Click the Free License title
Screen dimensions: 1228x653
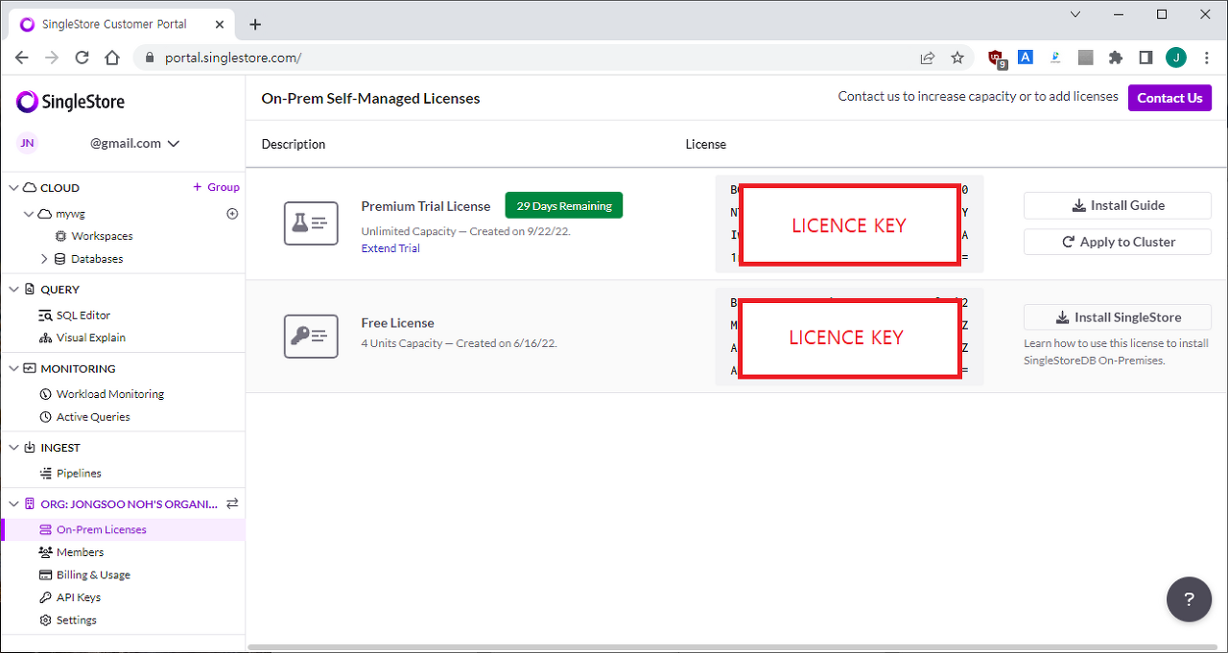point(397,323)
